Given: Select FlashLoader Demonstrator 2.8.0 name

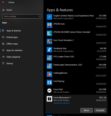Looking at the screenshot, I should point(68,65).
